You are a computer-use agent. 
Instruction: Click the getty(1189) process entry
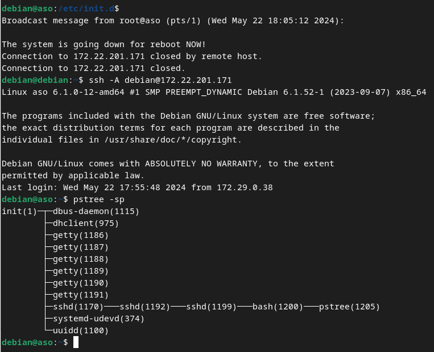[x=81, y=271]
